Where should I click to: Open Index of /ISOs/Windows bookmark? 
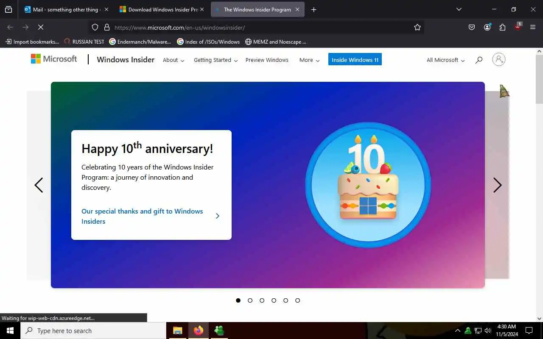(x=208, y=42)
